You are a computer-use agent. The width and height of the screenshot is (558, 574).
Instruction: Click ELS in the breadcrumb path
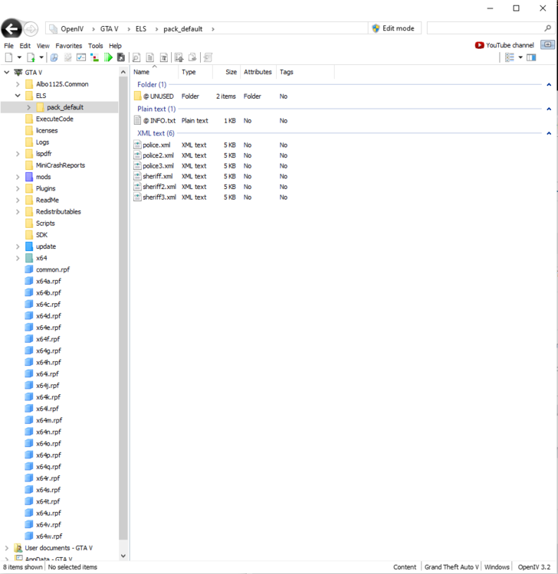(141, 29)
